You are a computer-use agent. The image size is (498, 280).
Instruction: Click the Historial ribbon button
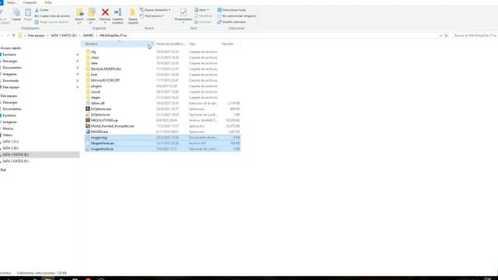pos(202,22)
